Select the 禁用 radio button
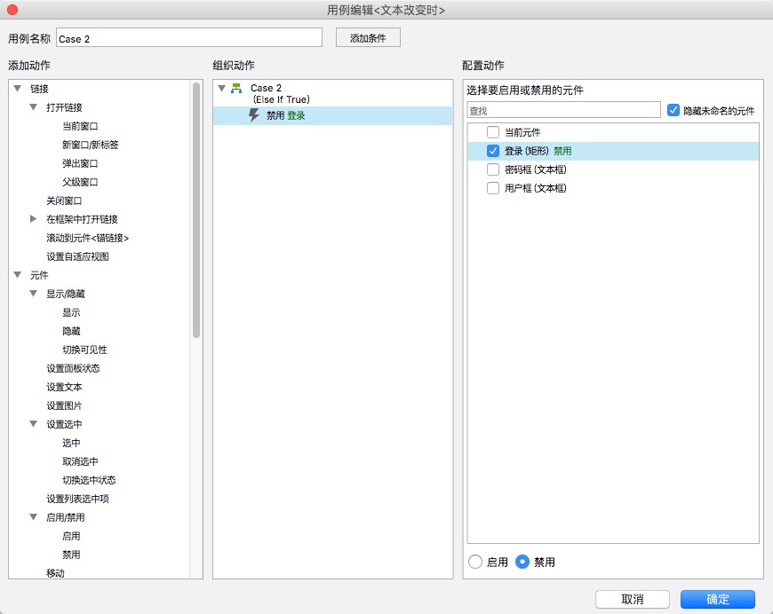 522,562
